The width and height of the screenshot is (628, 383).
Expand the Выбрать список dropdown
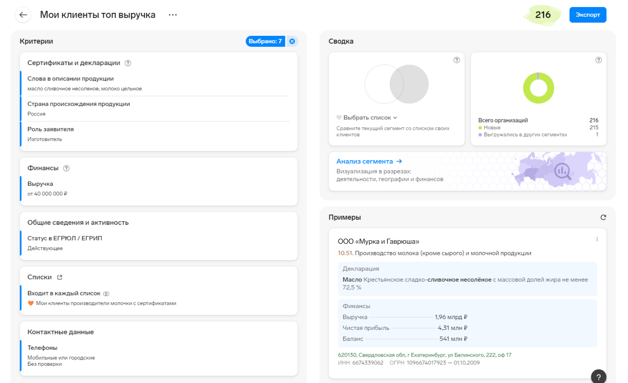point(370,118)
